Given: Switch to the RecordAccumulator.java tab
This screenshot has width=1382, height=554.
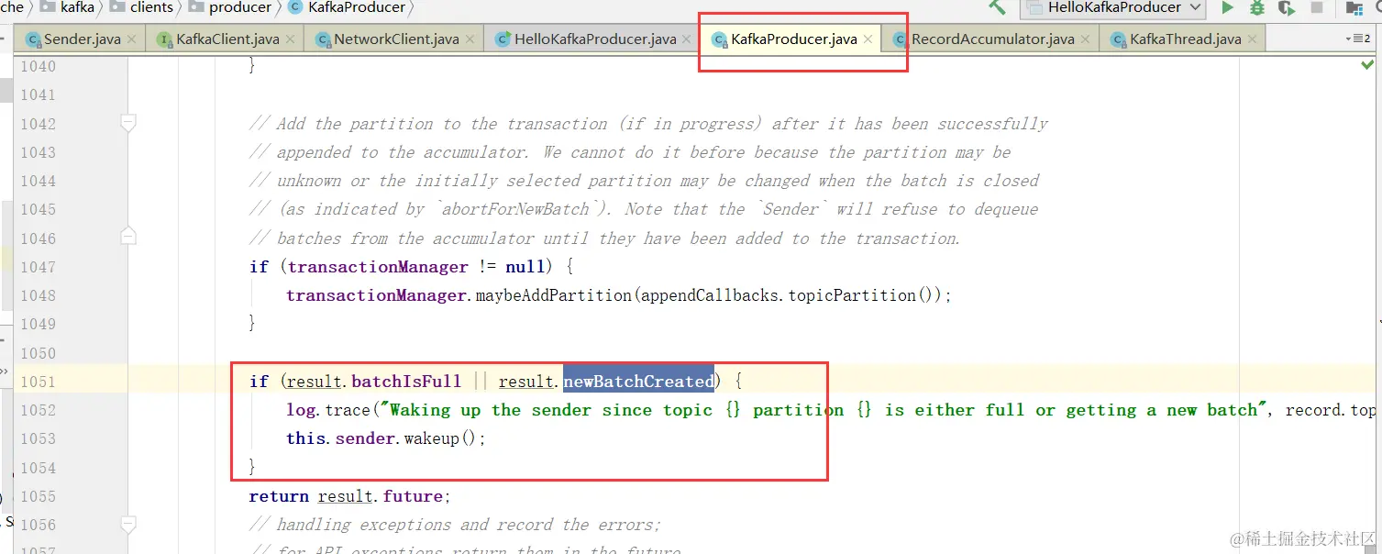Looking at the screenshot, I should pyautogui.click(x=992, y=39).
